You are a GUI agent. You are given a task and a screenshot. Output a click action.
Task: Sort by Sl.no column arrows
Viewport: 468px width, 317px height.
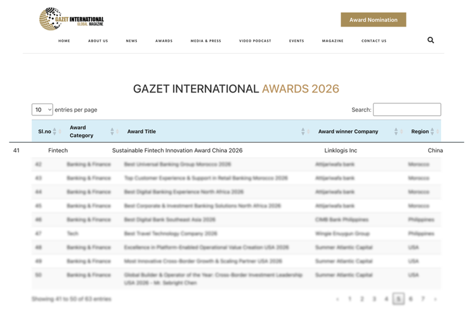(55, 131)
